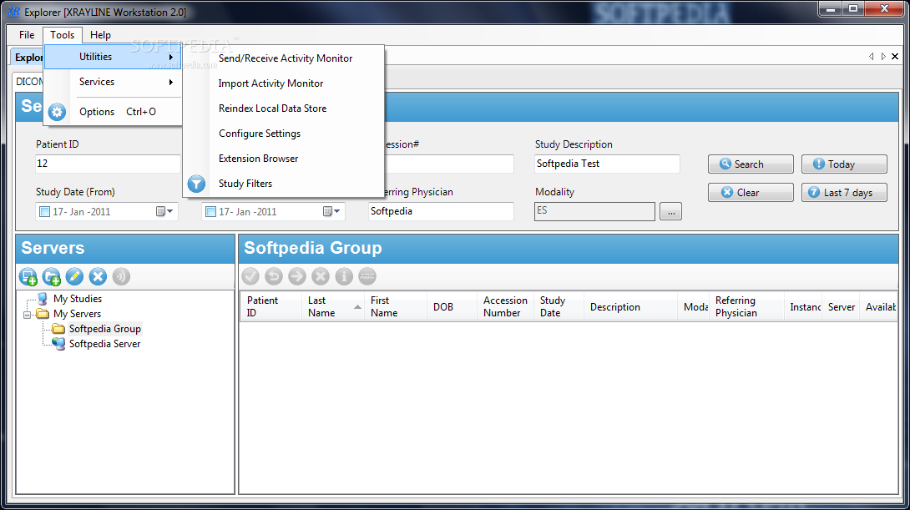The width and height of the screenshot is (910, 510).
Task: Click the funnel icon beside Study Filters
Action: click(196, 184)
